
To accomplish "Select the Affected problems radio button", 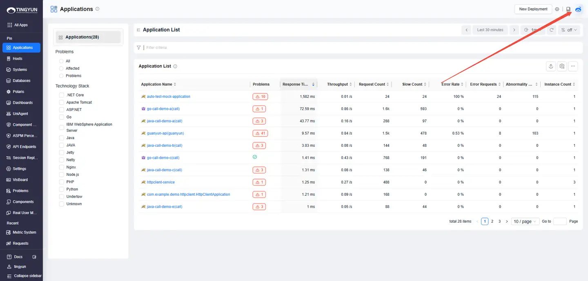I will 61,69.
